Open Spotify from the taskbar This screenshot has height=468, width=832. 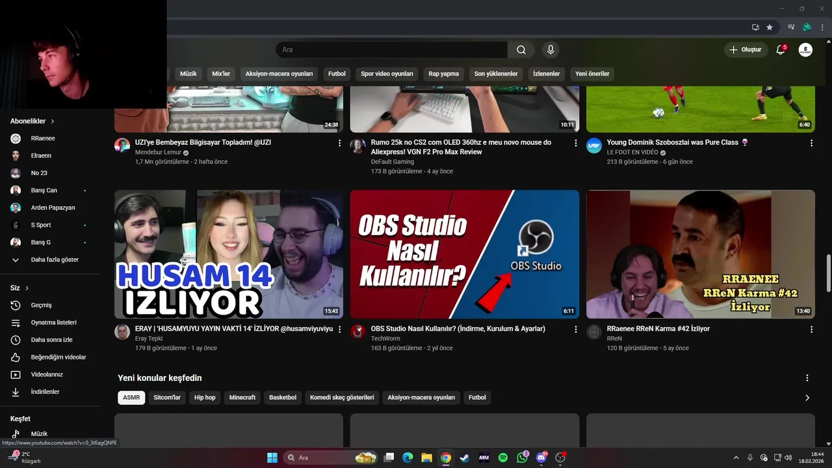point(503,458)
